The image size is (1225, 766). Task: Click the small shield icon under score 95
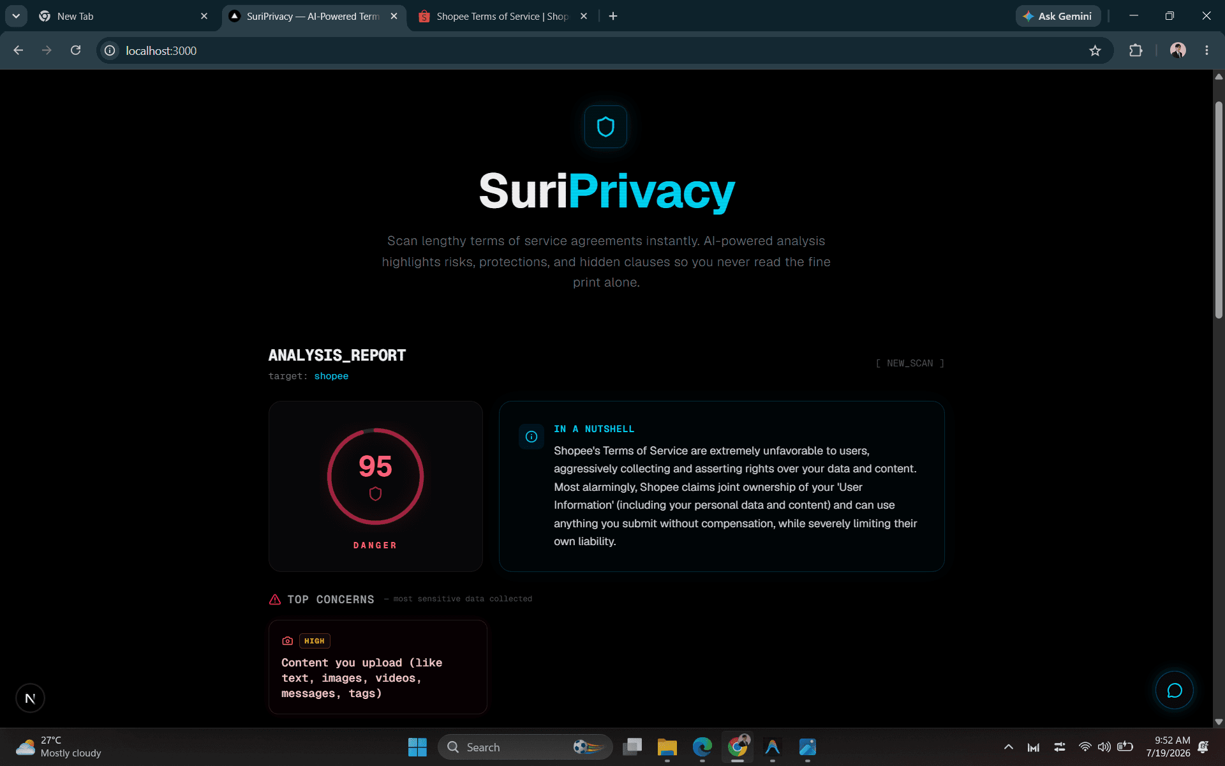click(375, 493)
